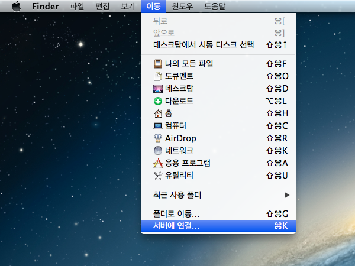The width and height of the screenshot is (355, 266).
Task: Open 유틸리티 folder entry
Action: (x=218, y=176)
